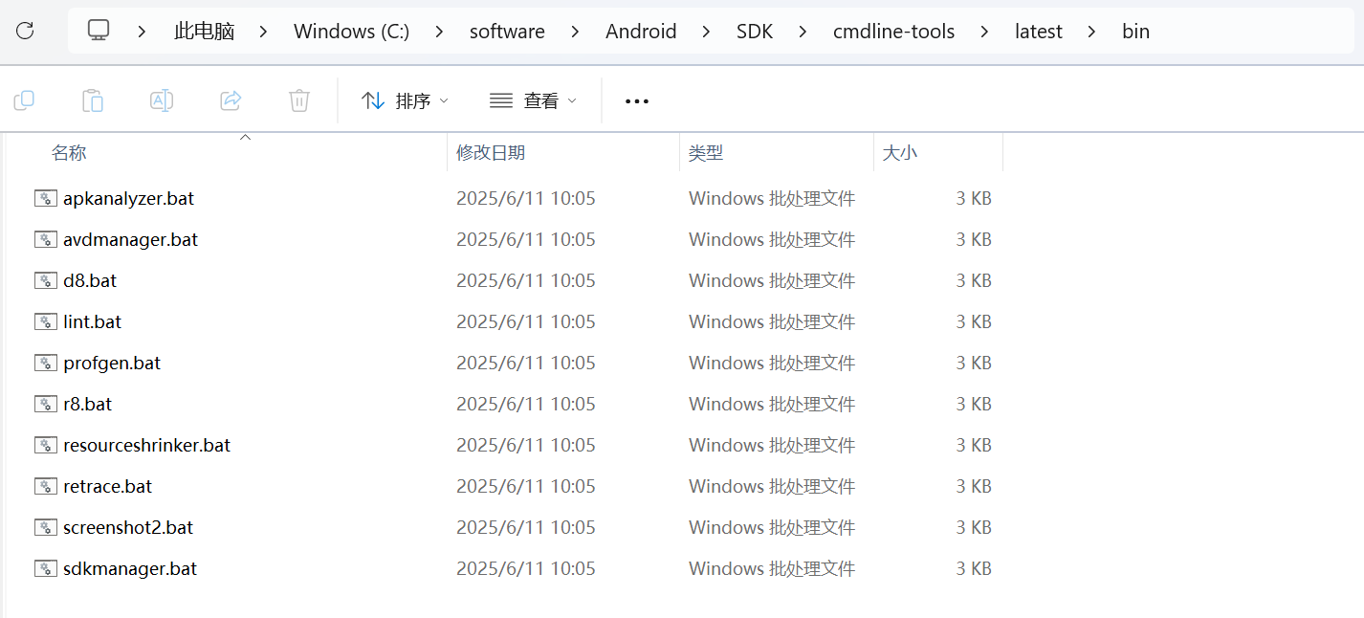Select the sdkmanager.bat file icon
This screenshot has height=618, width=1364.
(46, 568)
